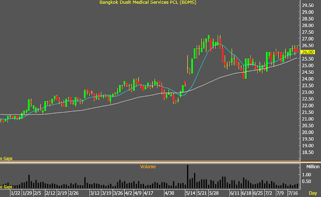
Task: Click the 27.50 price axis label
Action: point(307,32)
